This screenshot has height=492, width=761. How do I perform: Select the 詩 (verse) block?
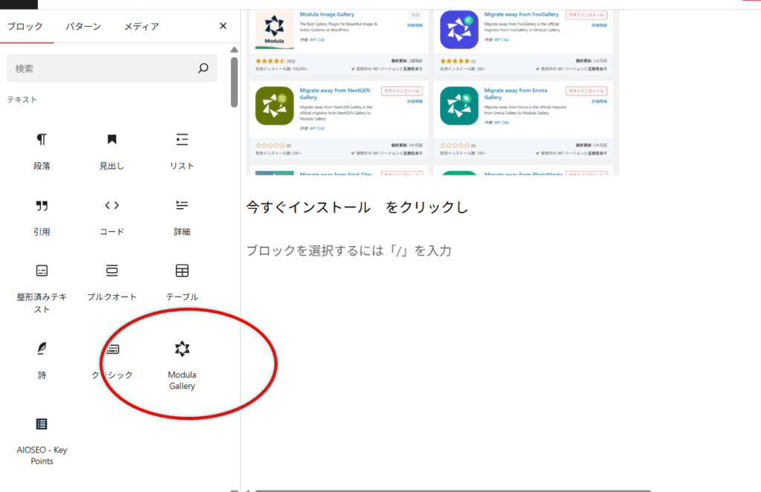coord(42,359)
